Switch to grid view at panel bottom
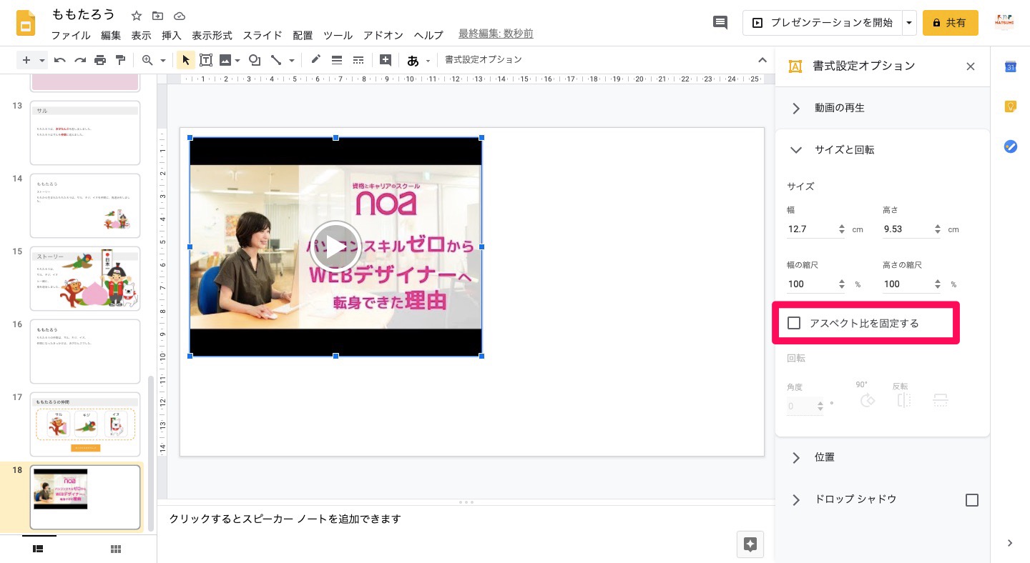This screenshot has height=563, width=1030. point(115,549)
